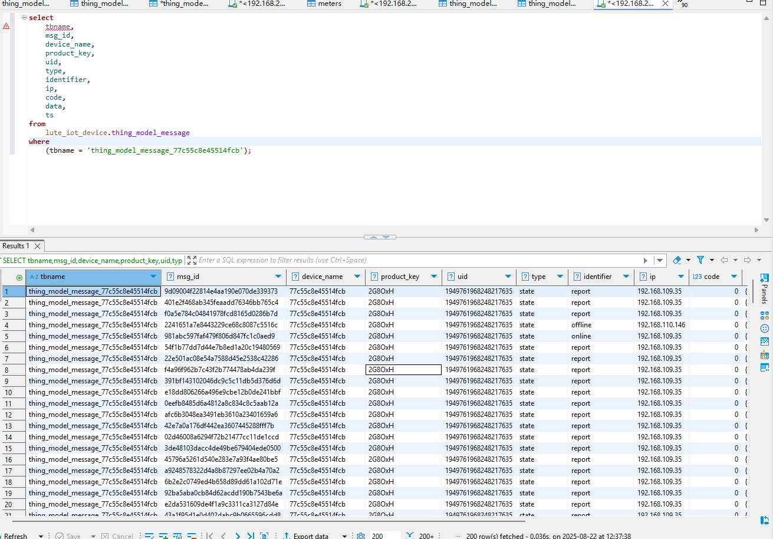Screen dimensions: 773x539
Task: Go to next row arrow icon
Action: [x=238, y=536]
